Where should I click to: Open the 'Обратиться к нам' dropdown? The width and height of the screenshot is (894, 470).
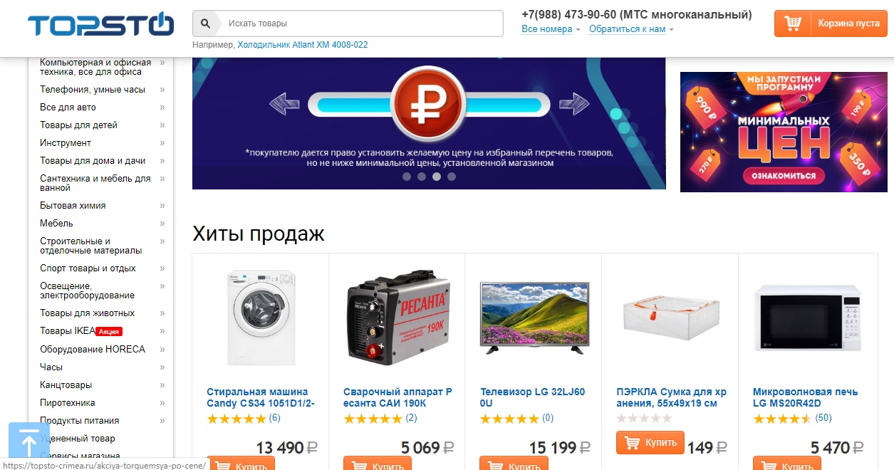(631, 29)
